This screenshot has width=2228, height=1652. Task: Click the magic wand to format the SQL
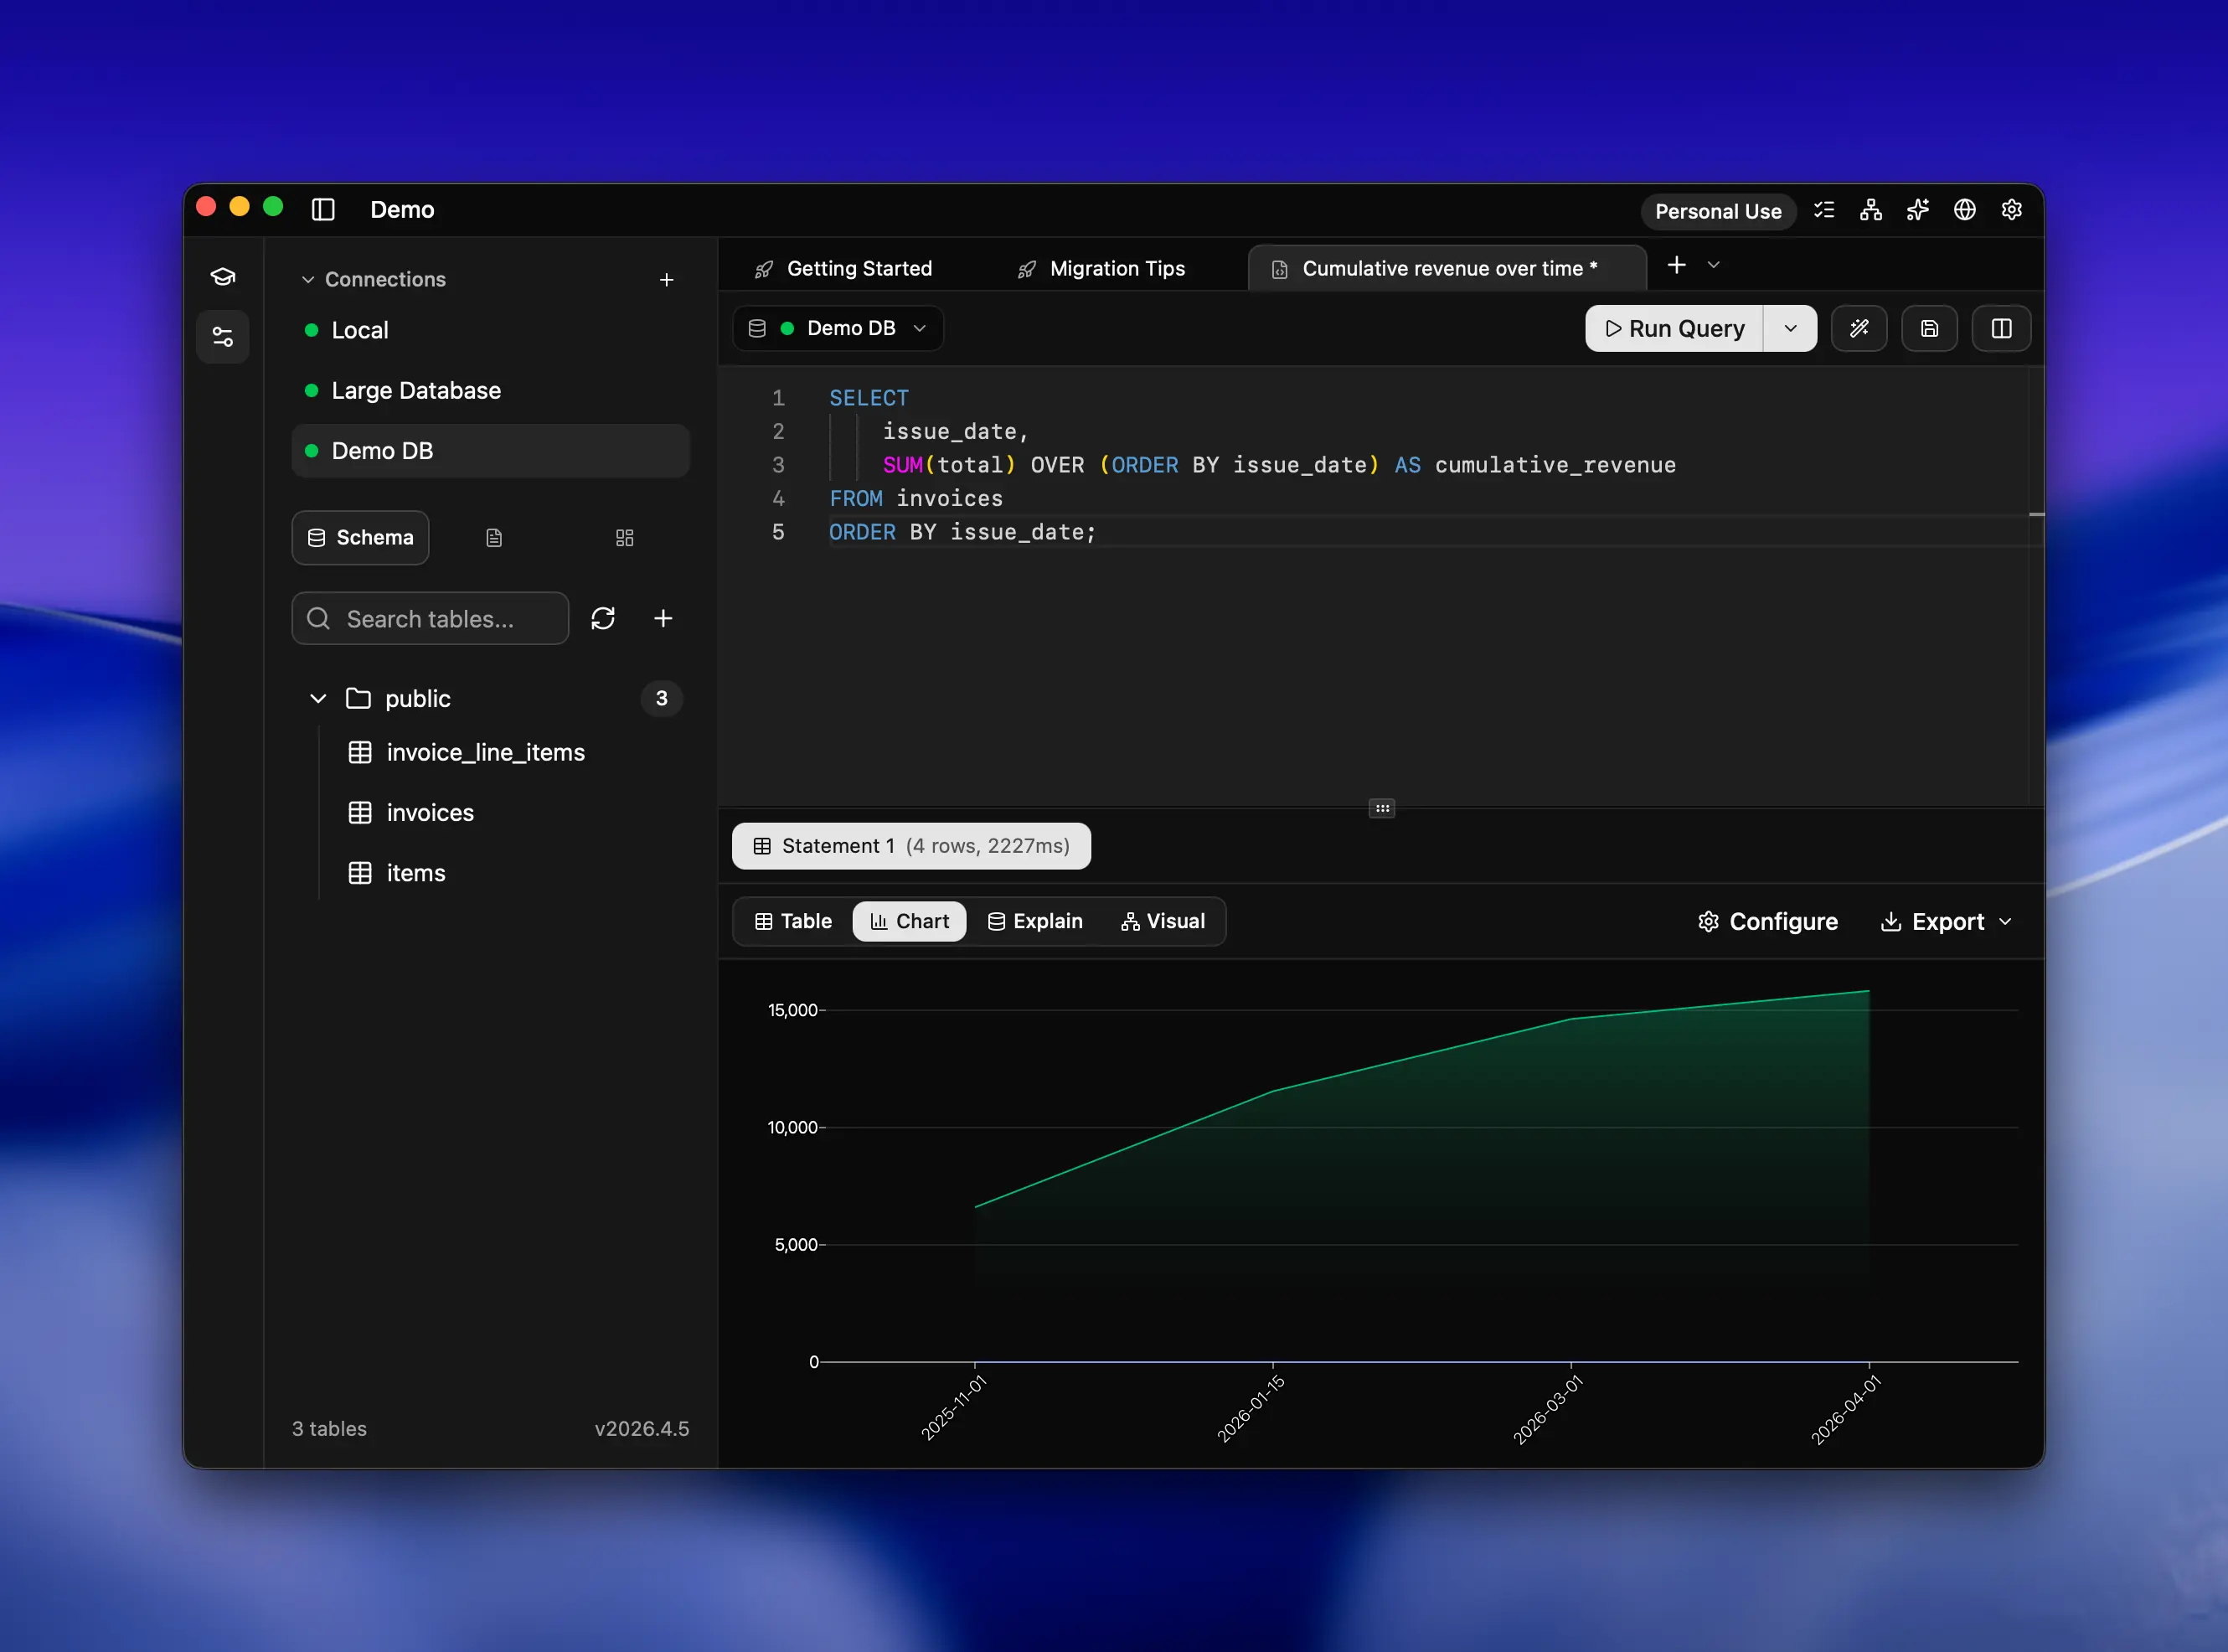pyautogui.click(x=1859, y=328)
